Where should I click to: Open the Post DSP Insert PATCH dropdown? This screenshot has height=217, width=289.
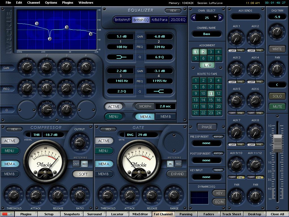point(218,153)
